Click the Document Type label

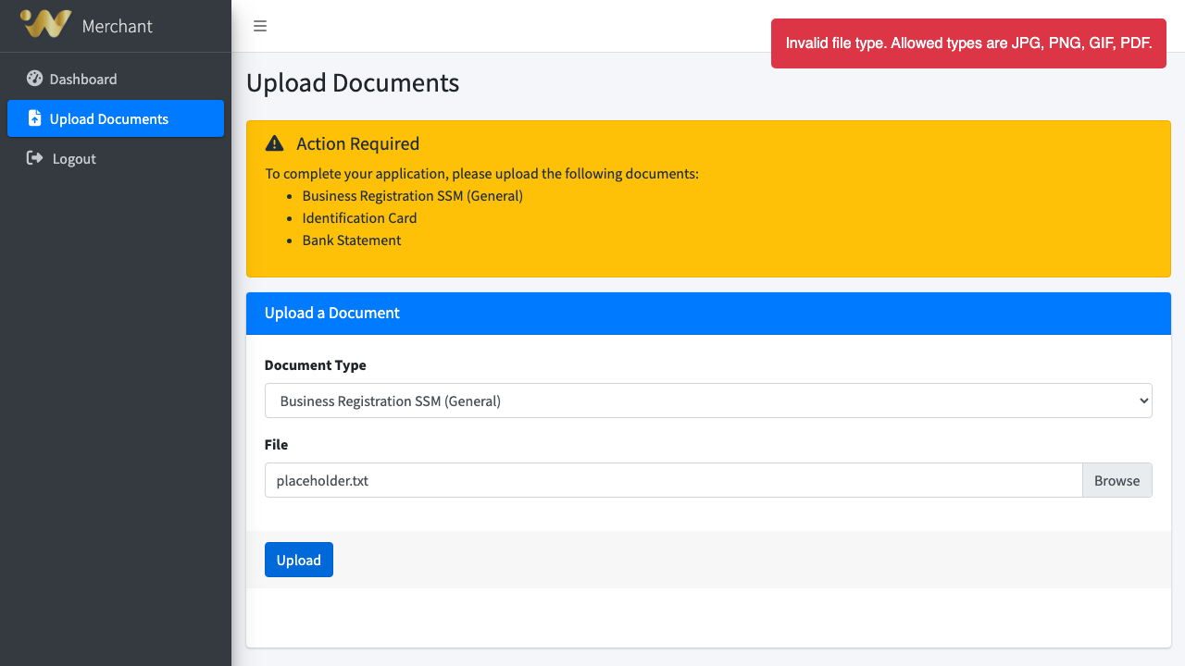(316, 365)
